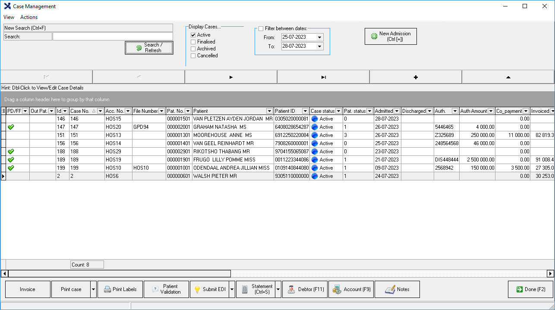Enable the Finalised cases checkbox
The image size is (555, 310).
point(193,42)
